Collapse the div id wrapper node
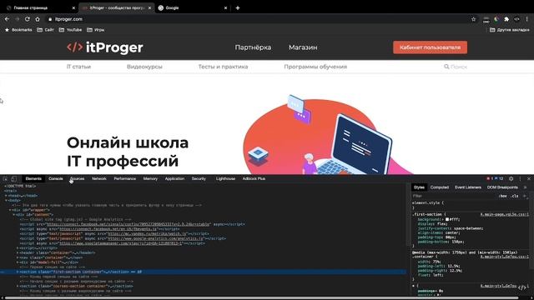Viewport: 534px width, 300px height. (x=10, y=210)
